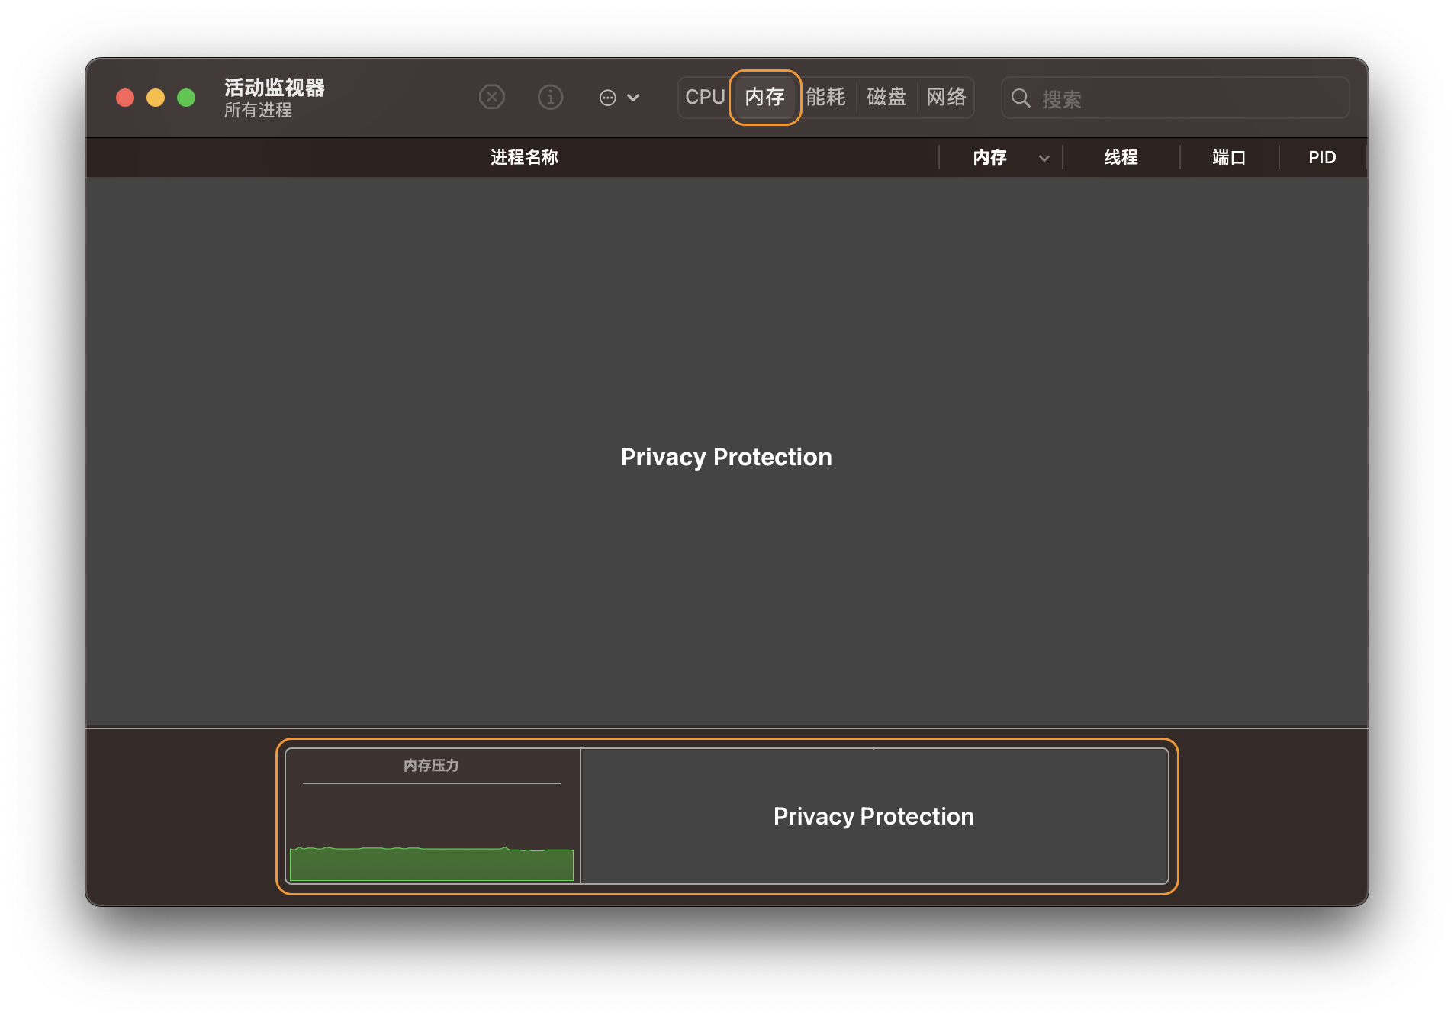Click the 内存 column header
Screen dimensions: 1454x1019
(989, 158)
